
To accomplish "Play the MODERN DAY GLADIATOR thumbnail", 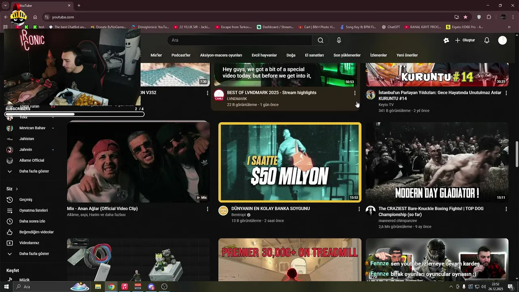I will (x=437, y=162).
